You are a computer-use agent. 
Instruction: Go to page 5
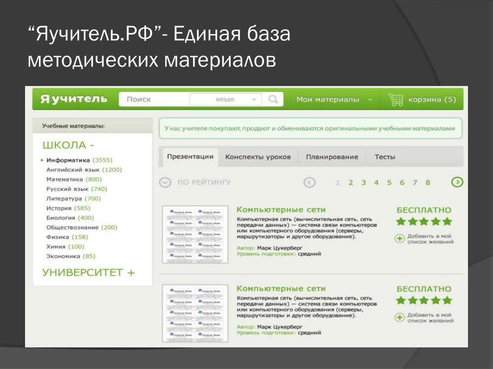[389, 183]
